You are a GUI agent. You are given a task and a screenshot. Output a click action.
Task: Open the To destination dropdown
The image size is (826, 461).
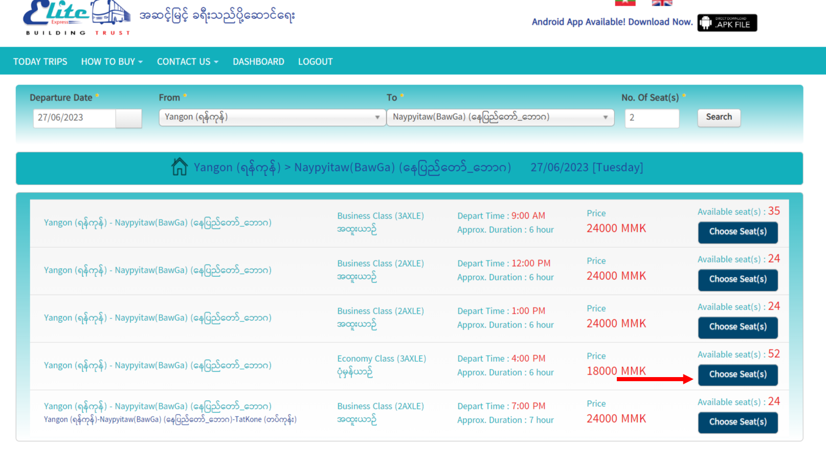500,117
